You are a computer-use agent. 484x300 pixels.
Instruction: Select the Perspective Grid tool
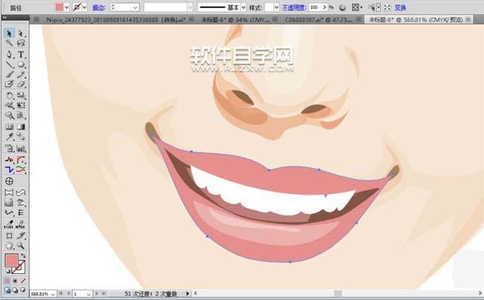pos(21,115)
